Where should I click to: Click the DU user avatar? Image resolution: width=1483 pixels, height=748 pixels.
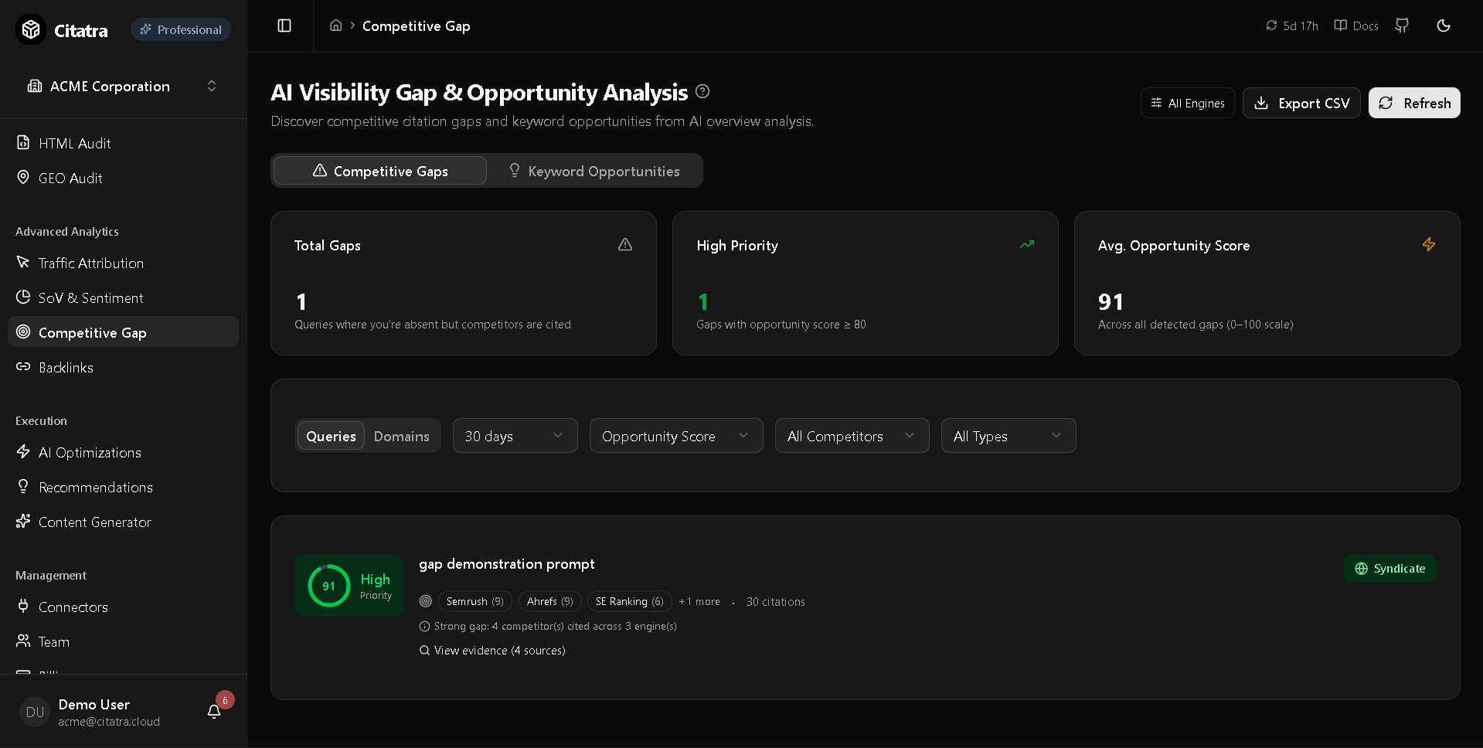(x=35, y=712)
